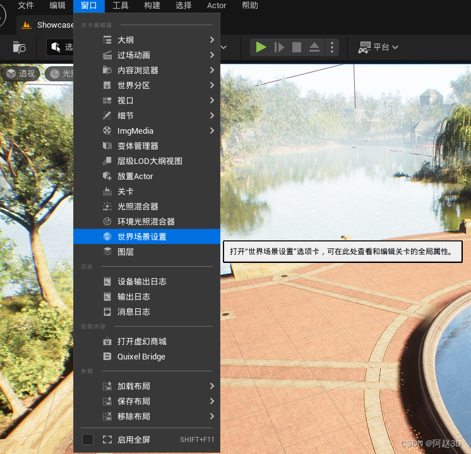This screenshot has width=471, height=454.
Task: Expand the 保存布局 submenu arrow
Action: click(x=212, y=401)
